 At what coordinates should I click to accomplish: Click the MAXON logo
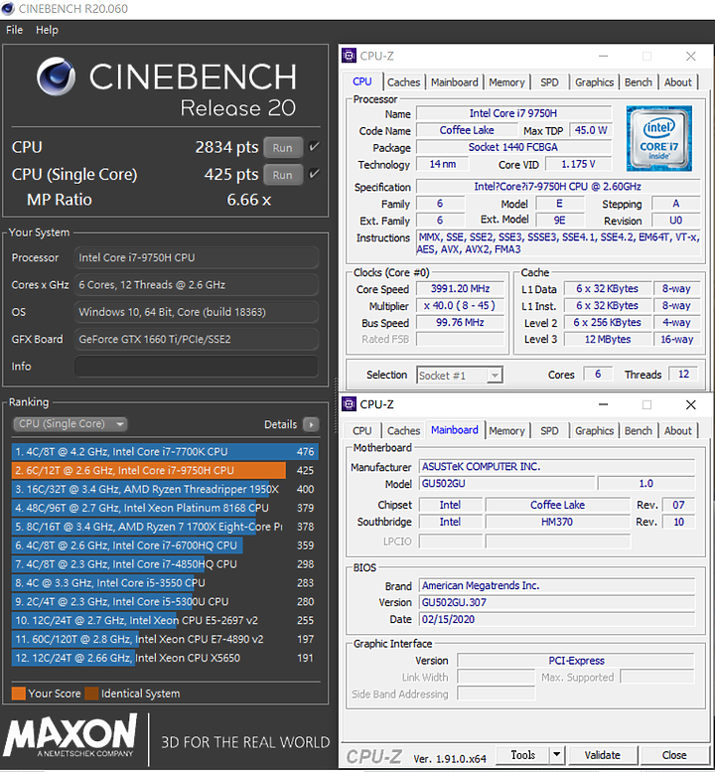pos(71,735)
